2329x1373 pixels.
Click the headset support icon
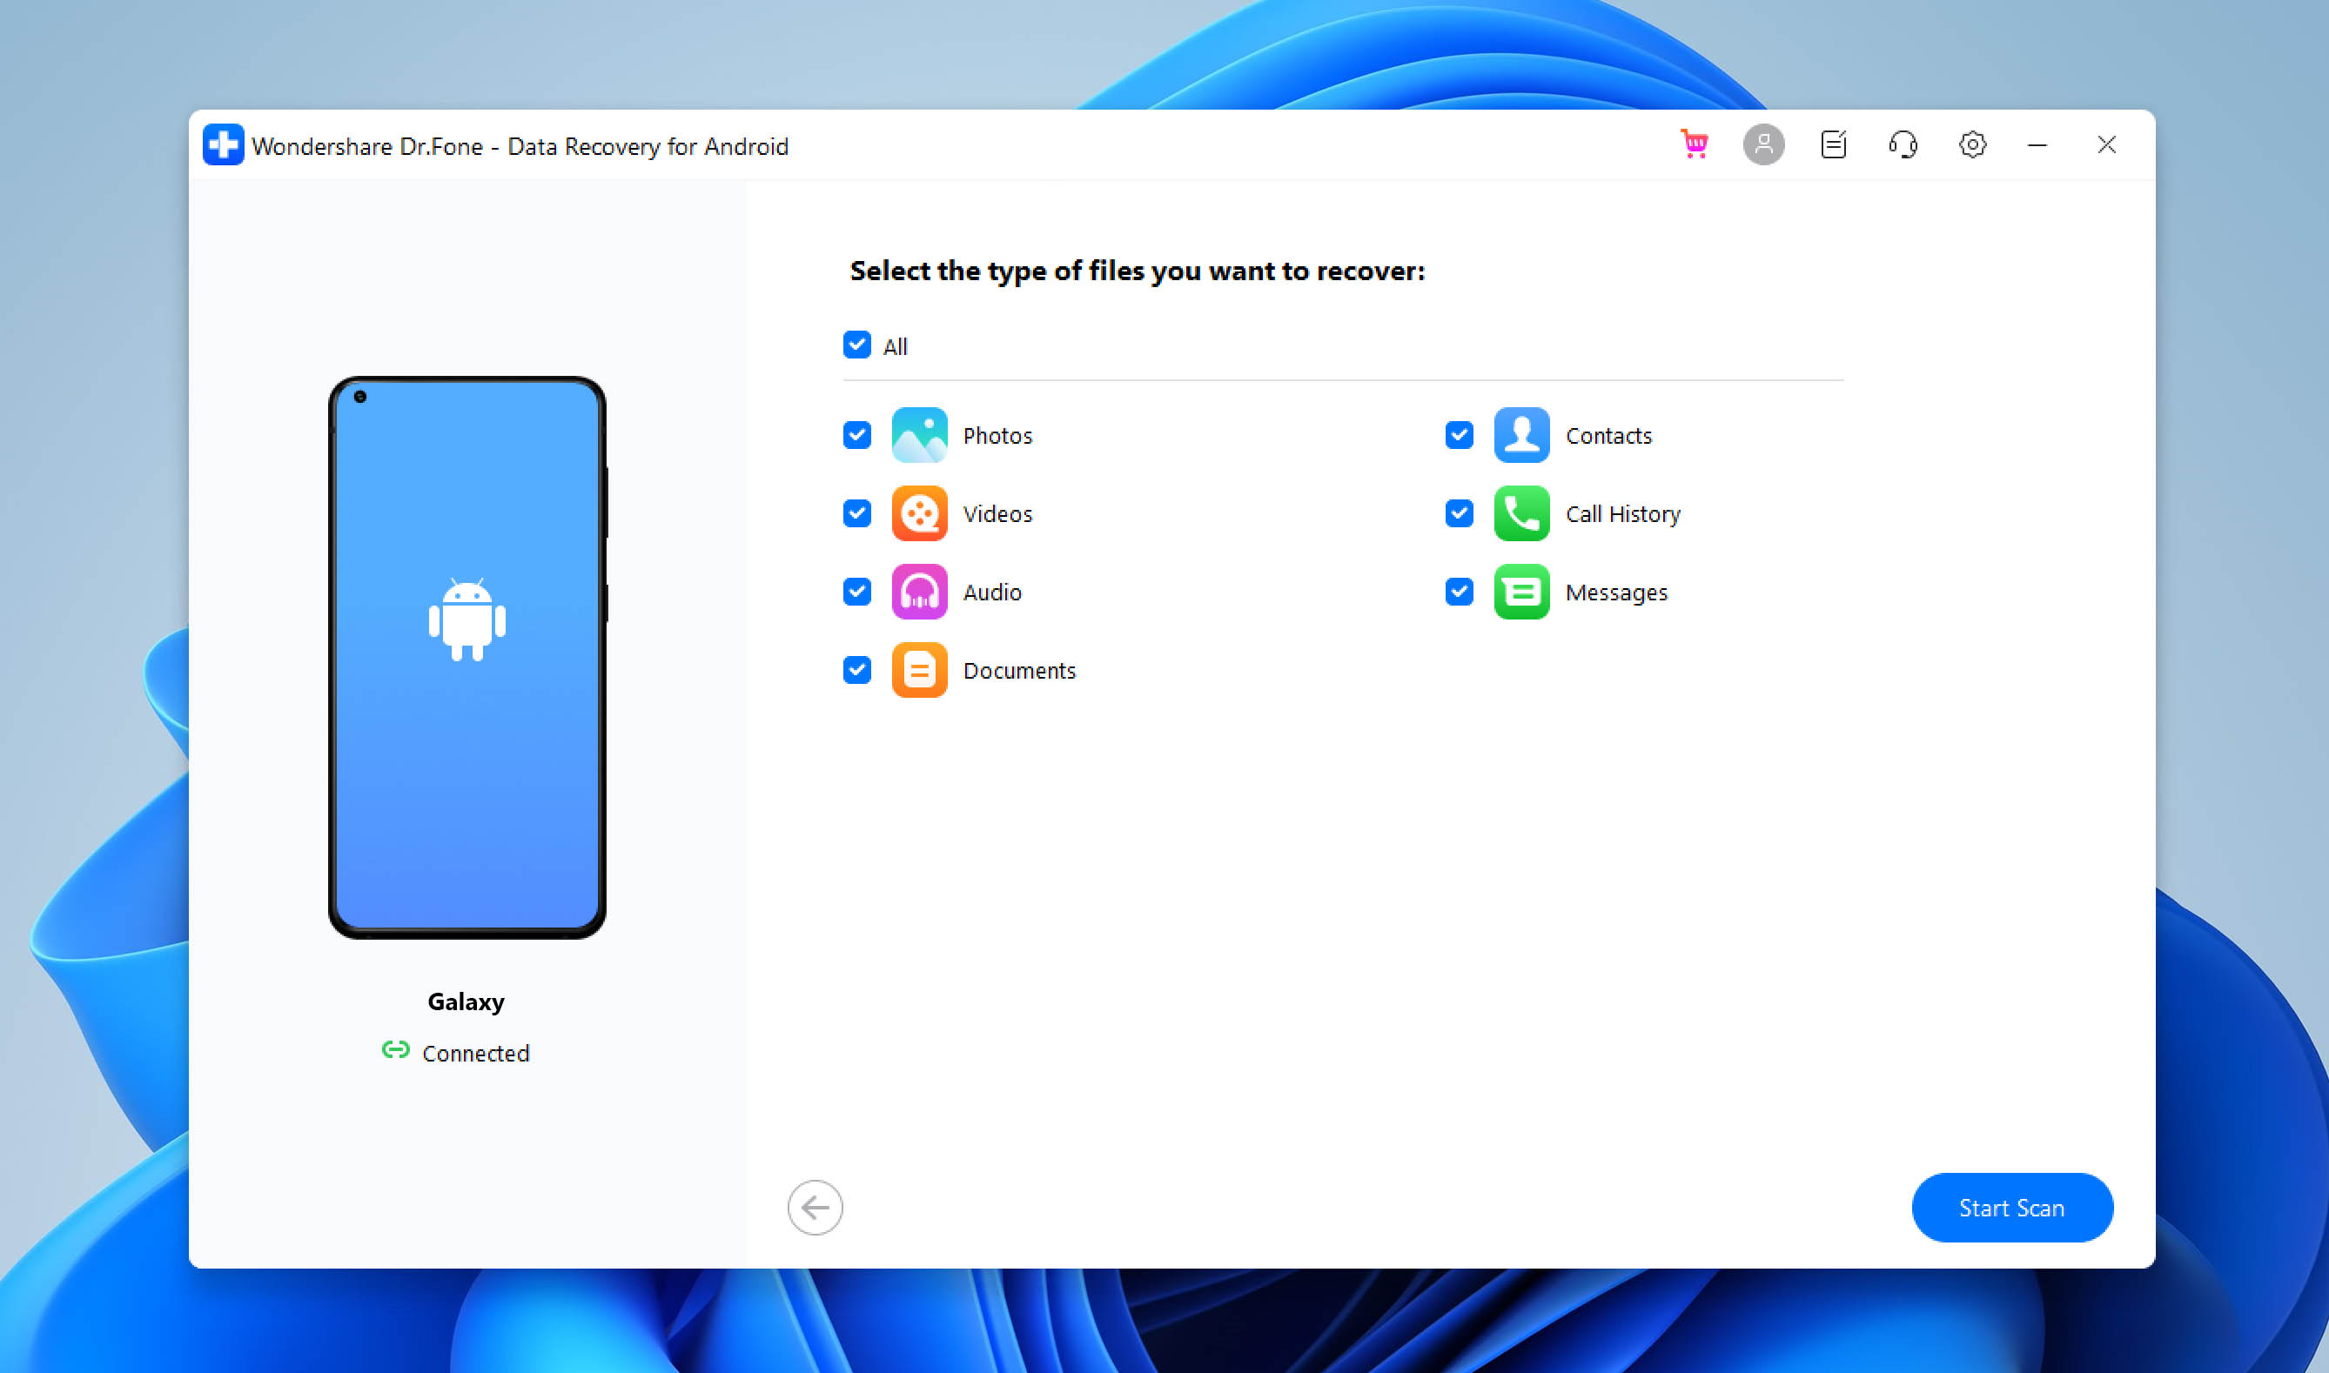tap(1903, 144)
